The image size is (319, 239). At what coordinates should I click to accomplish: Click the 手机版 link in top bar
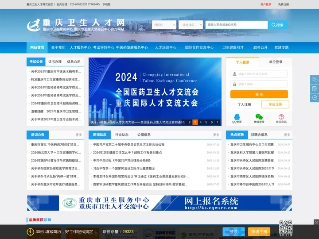click(x=106, y=4)
